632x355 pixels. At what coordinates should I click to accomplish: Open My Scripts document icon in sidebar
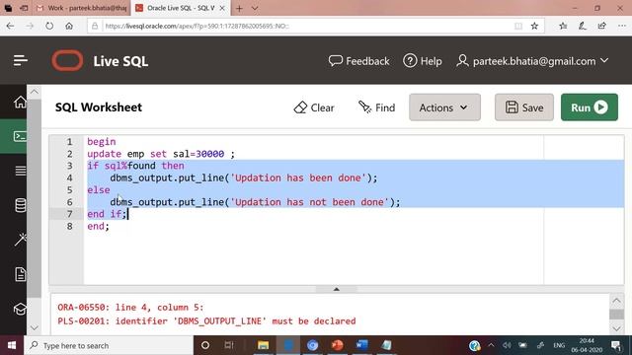point(20,274)
